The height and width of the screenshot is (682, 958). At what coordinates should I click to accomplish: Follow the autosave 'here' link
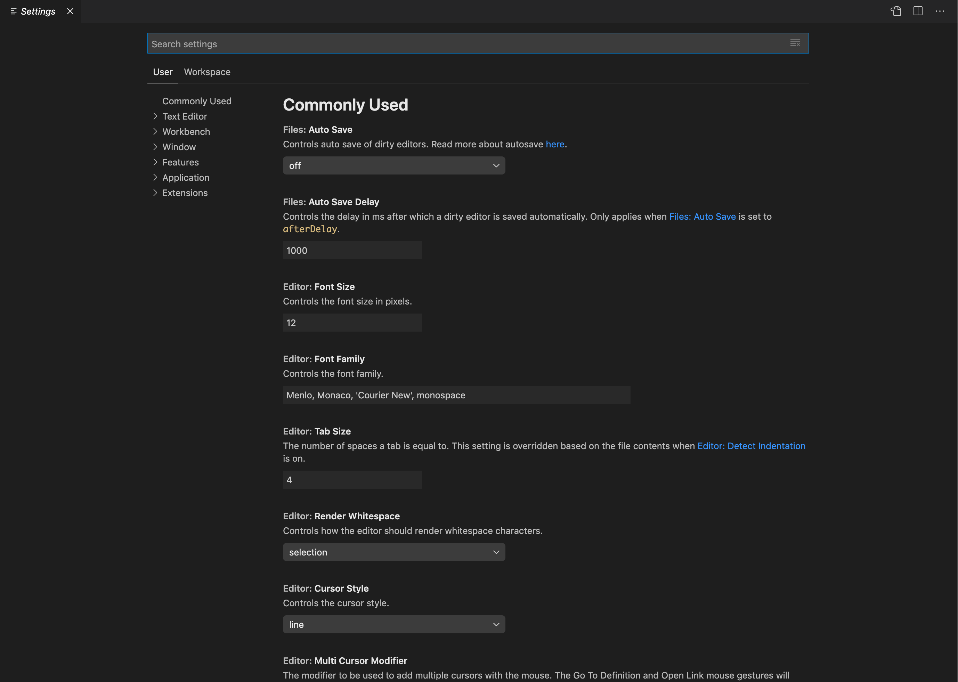[x=554, y=145]
